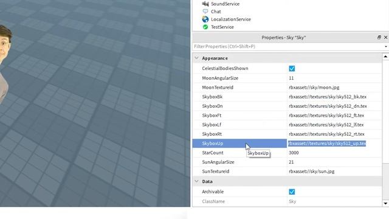Image resolution: width=389 pixels, height=219 pixels.
Task: Select the SkyboxDn property name
Action: tap(212, 106)
